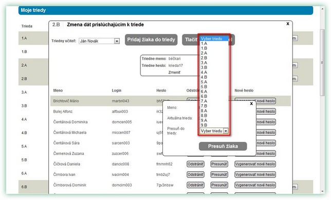Click the Presuň žiaka button
Viewport: 331px width, 200px height.
223,146
